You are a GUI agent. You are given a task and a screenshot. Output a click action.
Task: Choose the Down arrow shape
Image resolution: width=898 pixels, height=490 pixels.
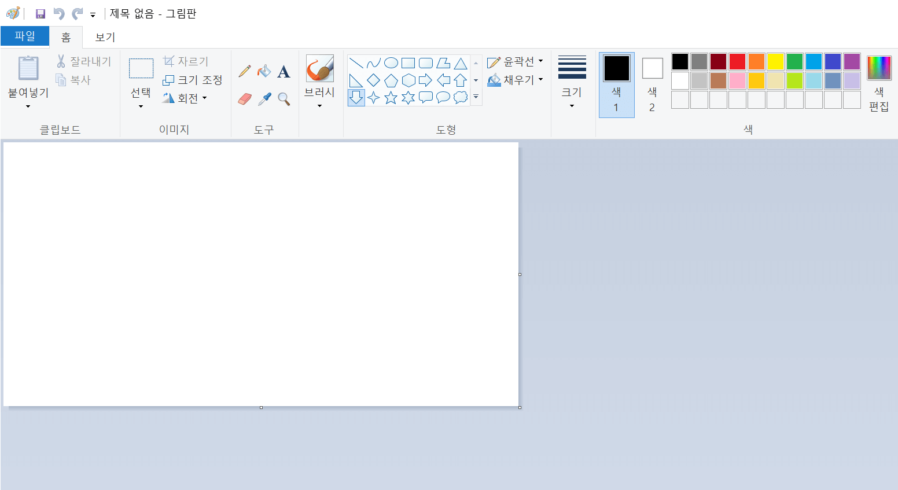pos(356,98)
